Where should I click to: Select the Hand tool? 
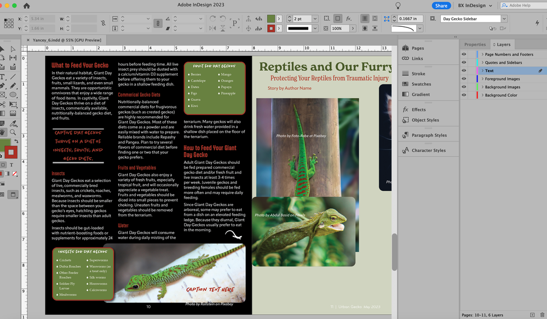point(2,132)
